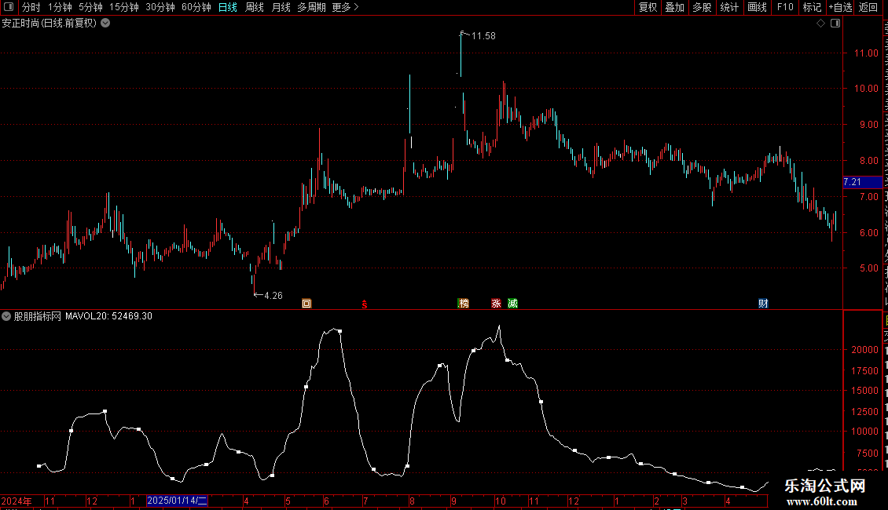Click the 财 financial report marker

pyautogui.click(x=763, y=304)
